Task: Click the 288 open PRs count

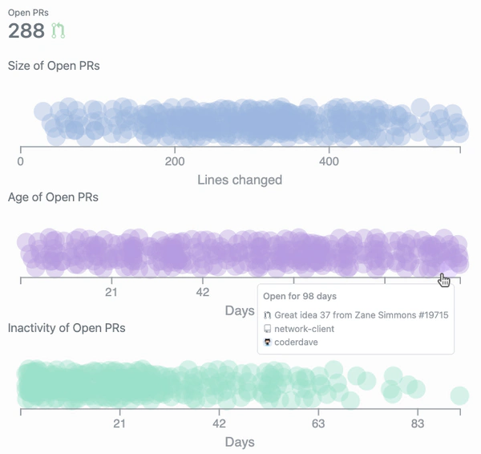Action: click(26, 31)
